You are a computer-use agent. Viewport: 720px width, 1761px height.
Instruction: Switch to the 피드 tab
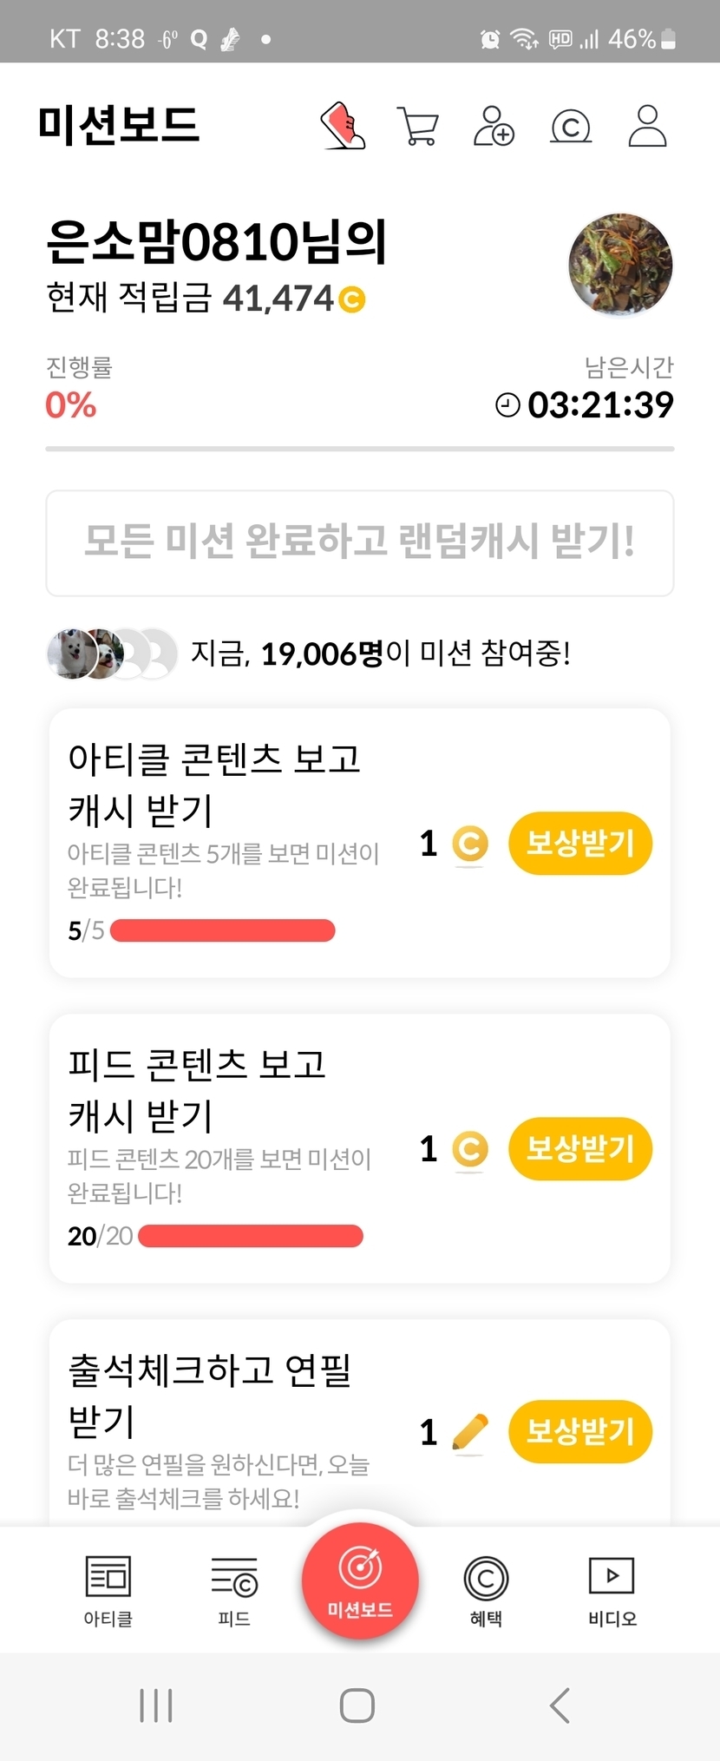click(234, 1590)
